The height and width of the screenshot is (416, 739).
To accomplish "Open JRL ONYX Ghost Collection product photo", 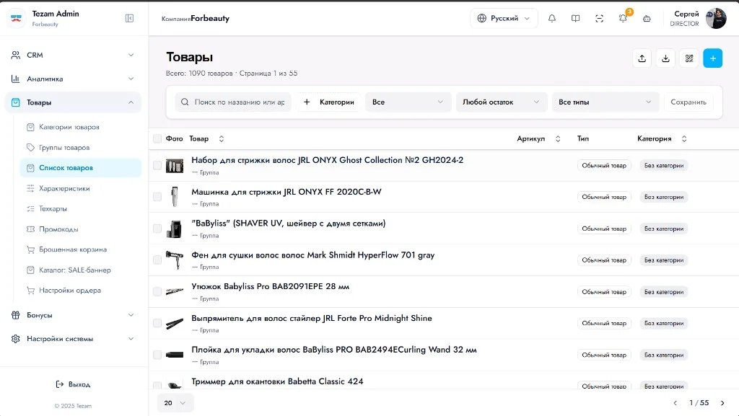I will [x=175, y=166].
